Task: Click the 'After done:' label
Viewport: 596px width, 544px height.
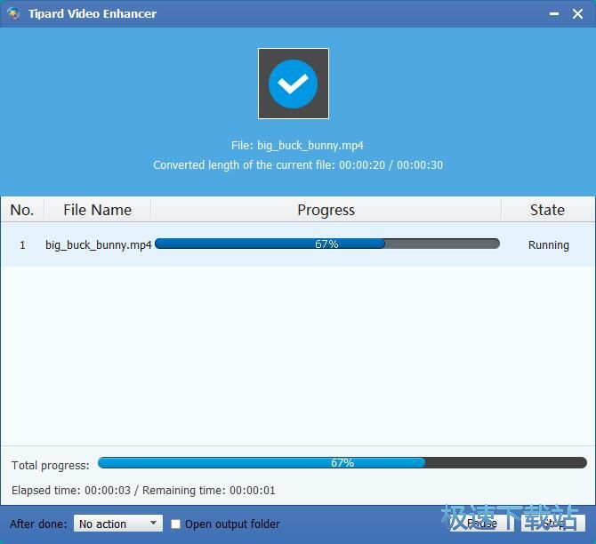Action: point(38,524)
